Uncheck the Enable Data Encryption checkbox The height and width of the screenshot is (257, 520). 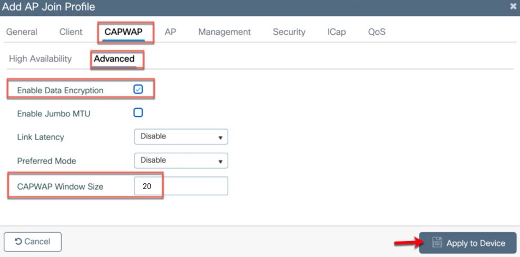(x=138, y=89)
